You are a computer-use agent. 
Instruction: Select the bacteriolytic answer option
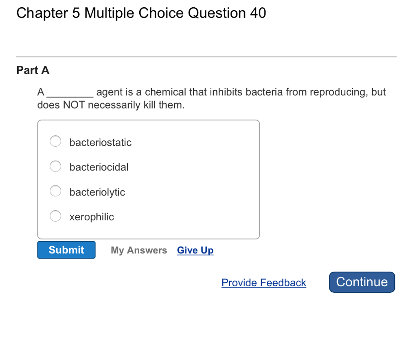coord(55,191)
